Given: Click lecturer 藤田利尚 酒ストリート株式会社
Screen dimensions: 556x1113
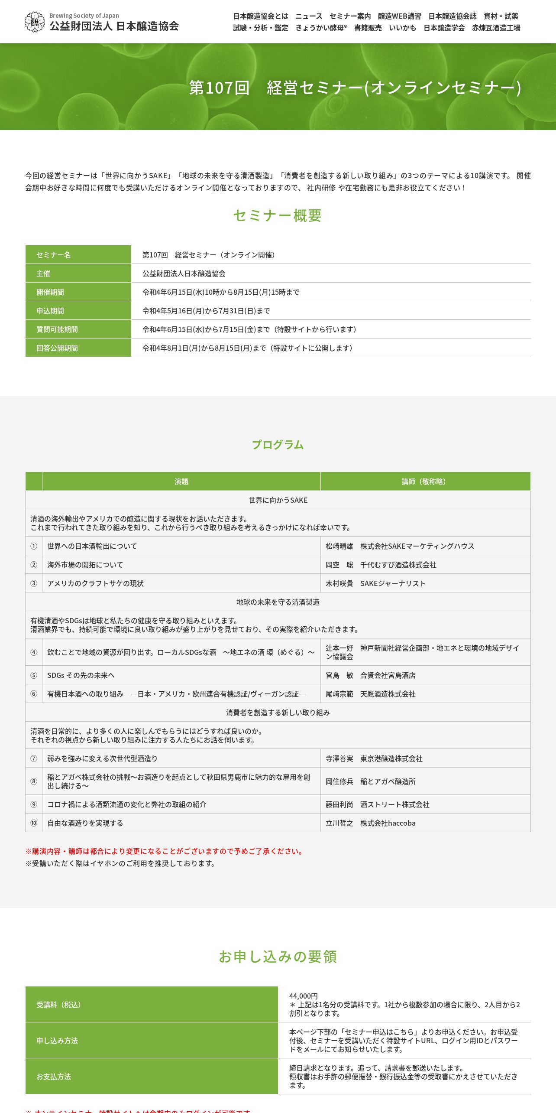Looking at the screenshot, I should pos(378,804).
